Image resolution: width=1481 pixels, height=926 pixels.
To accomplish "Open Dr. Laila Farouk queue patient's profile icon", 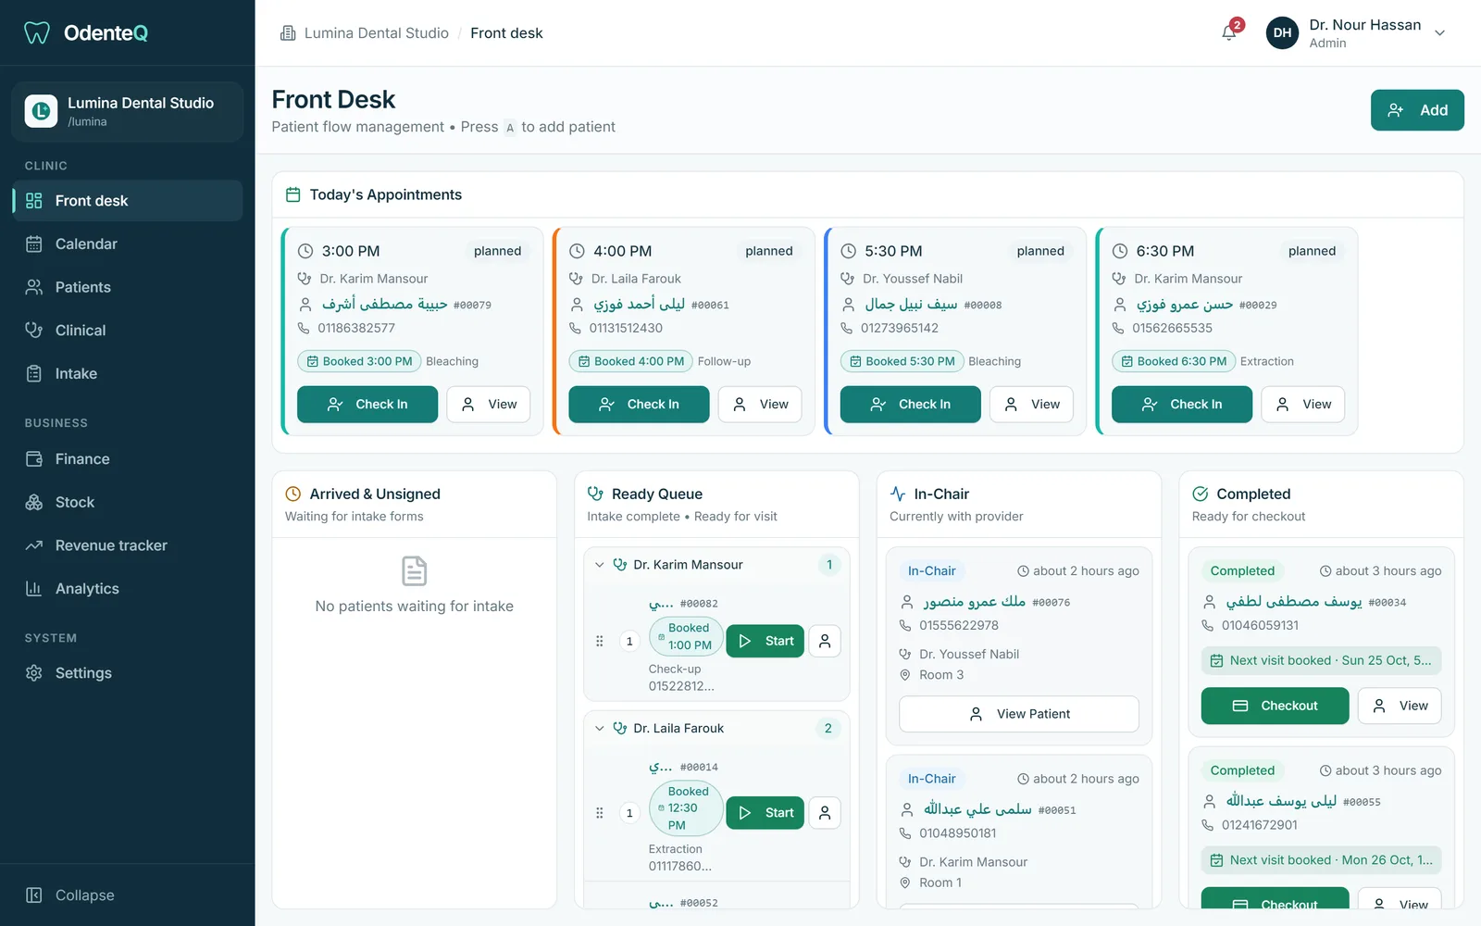I will coord(825,812).
